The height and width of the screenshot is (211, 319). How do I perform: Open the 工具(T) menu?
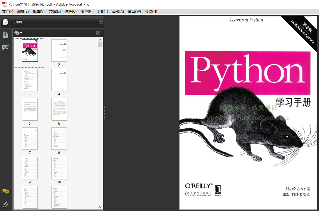click(102, 11)
